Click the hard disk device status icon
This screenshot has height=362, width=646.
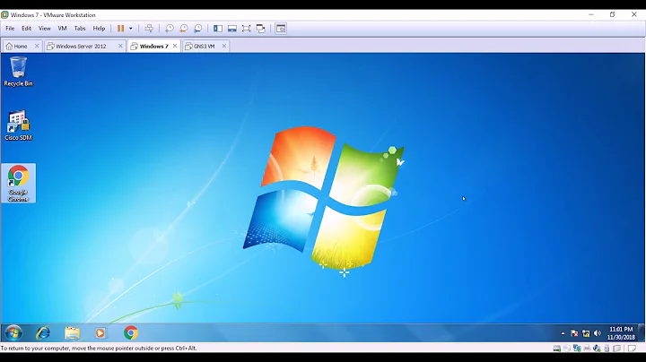(557, 349)
